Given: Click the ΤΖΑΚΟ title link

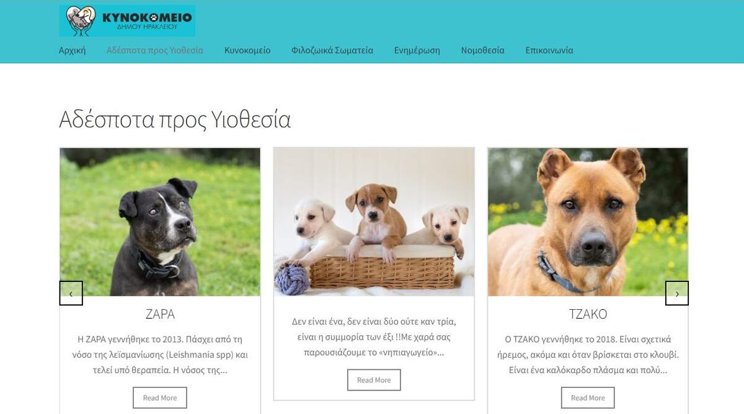Looking at the screenshot, I should point(588,314).
